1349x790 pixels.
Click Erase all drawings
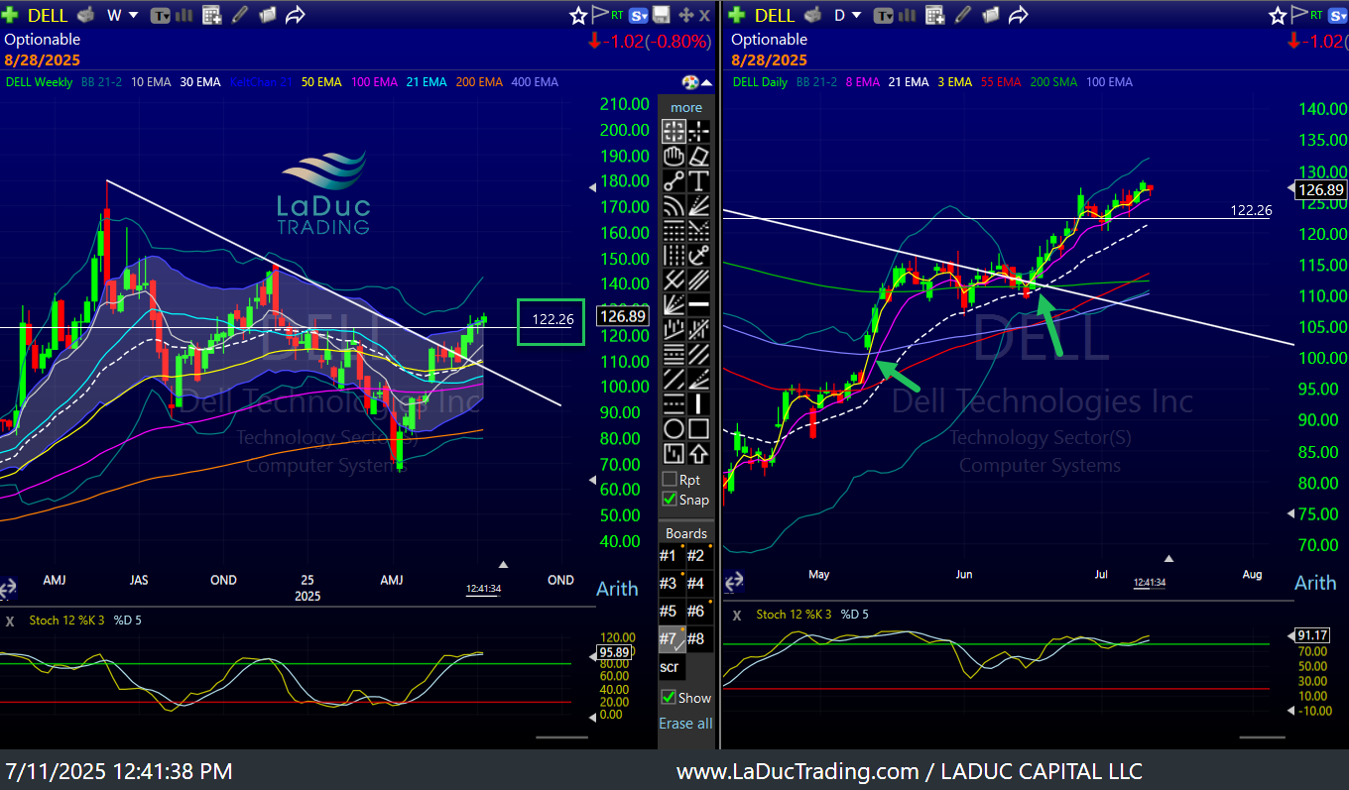tap(685, 724)
